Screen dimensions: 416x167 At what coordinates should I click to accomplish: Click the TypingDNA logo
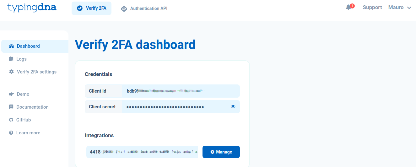(x=32, y=8)
